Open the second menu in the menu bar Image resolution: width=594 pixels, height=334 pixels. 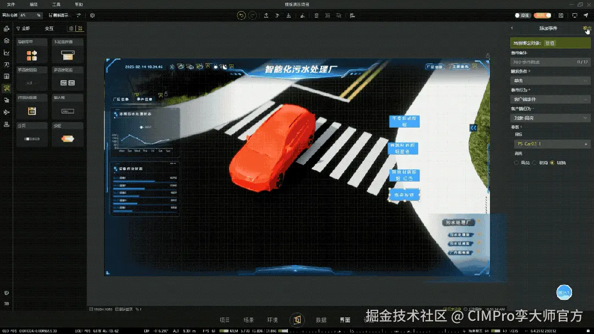[34, 4]
